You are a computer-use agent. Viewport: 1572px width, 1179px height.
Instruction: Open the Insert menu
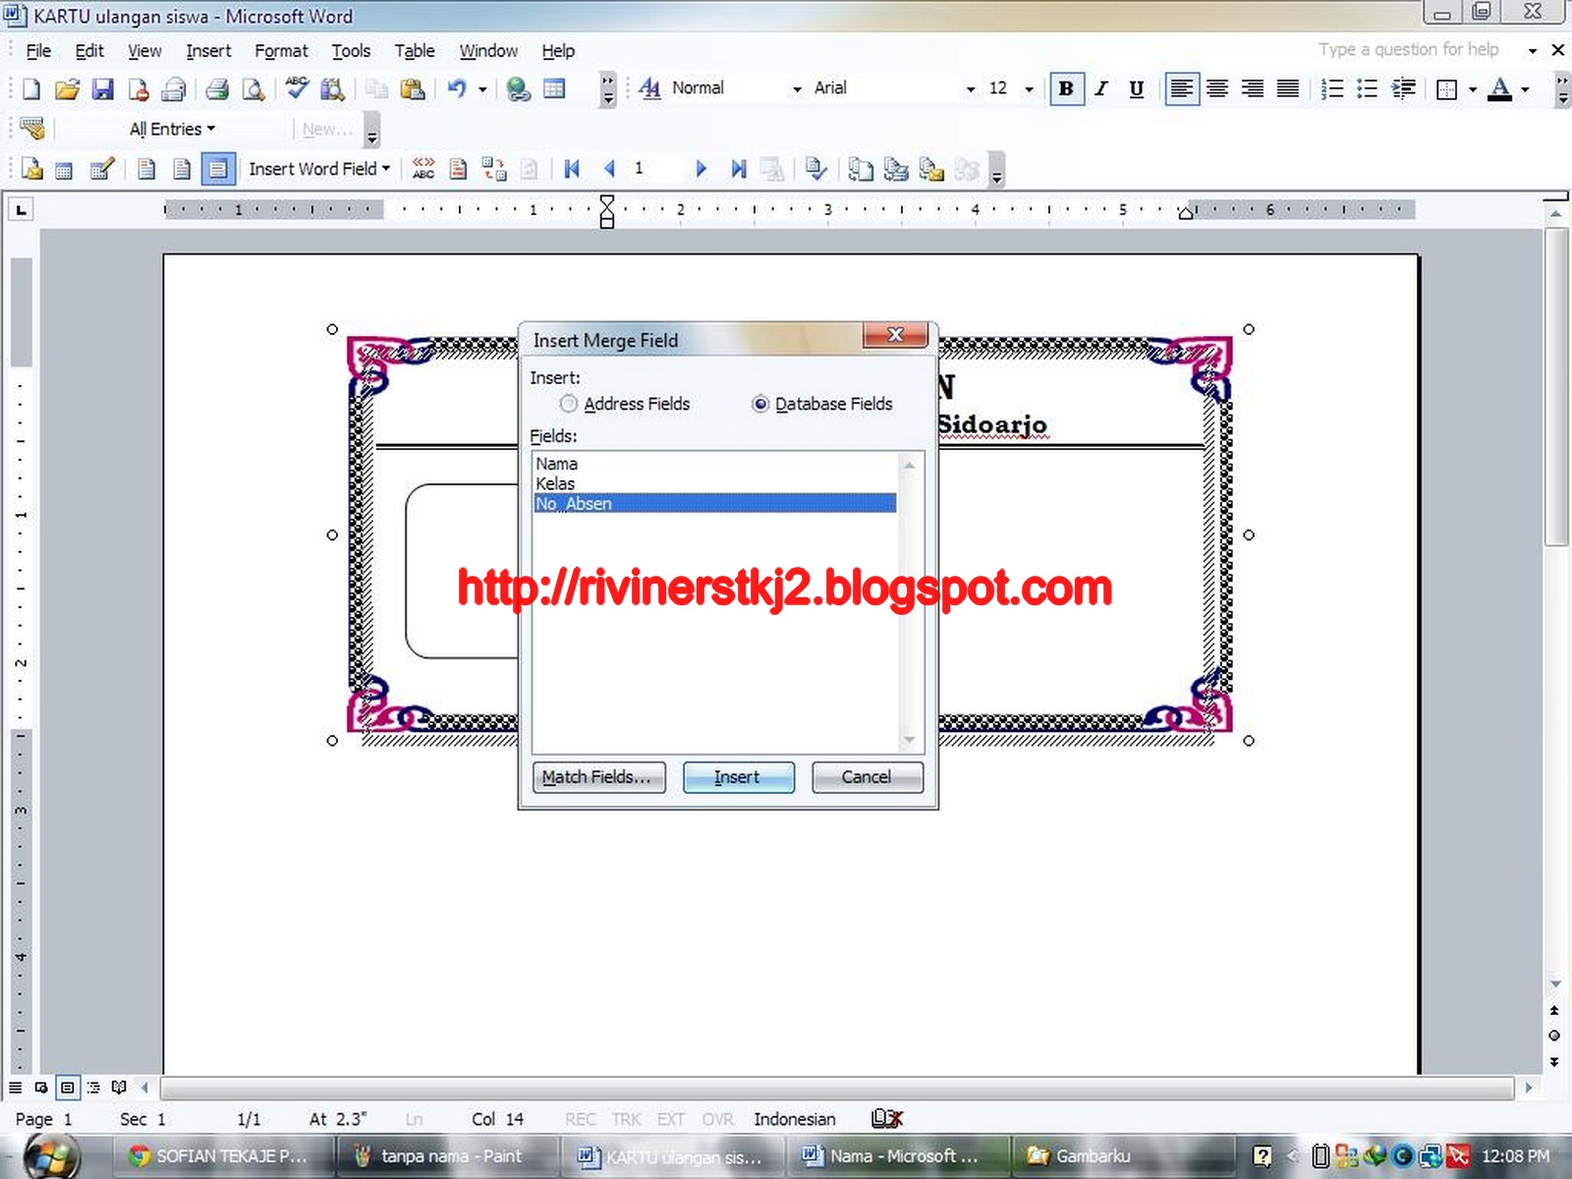[x=208, y=51]
